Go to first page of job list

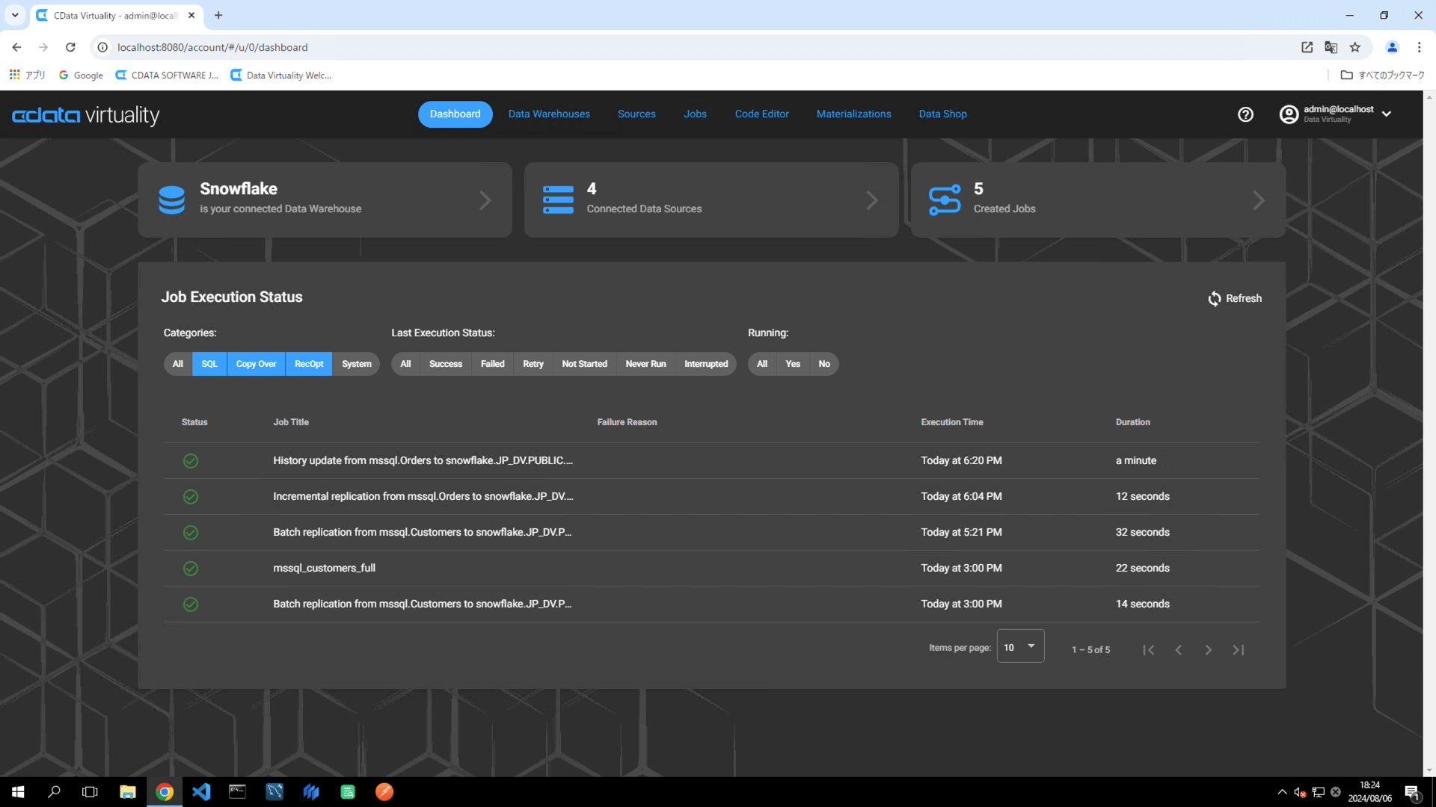click(1149, 650)
